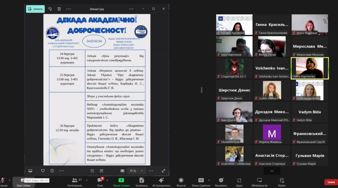Screen dimensions: 338x188
Task: Open the Apps panel
Action: click(239, 182)
